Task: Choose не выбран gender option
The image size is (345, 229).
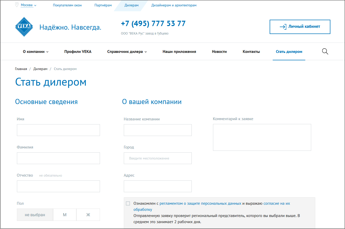Action: pos(35,215)
